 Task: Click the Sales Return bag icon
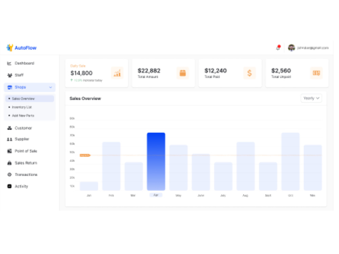click(x=9, y=163)
